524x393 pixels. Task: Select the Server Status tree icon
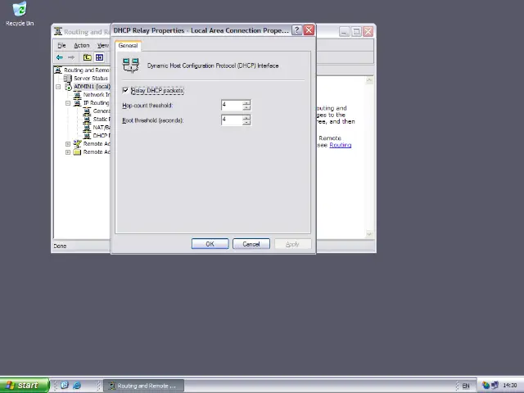68,79
